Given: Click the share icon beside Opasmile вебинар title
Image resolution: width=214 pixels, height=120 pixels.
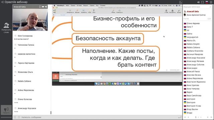Looking at the screenshot, I should click(x=2, y=2).
